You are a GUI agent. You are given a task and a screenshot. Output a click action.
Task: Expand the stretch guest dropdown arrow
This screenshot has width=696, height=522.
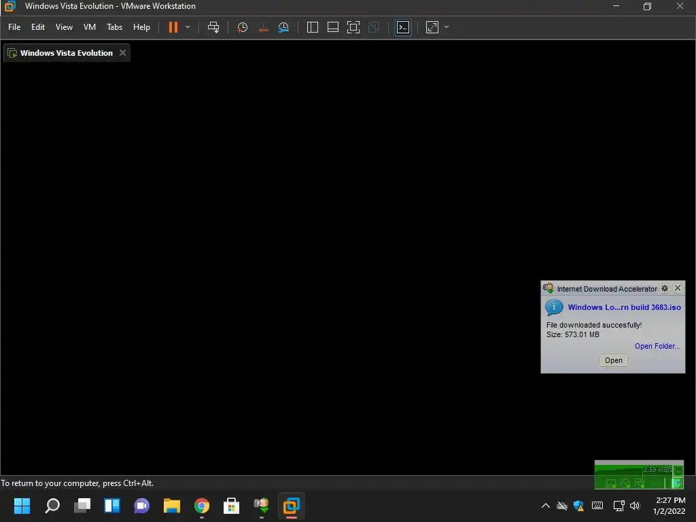point(447,27)
